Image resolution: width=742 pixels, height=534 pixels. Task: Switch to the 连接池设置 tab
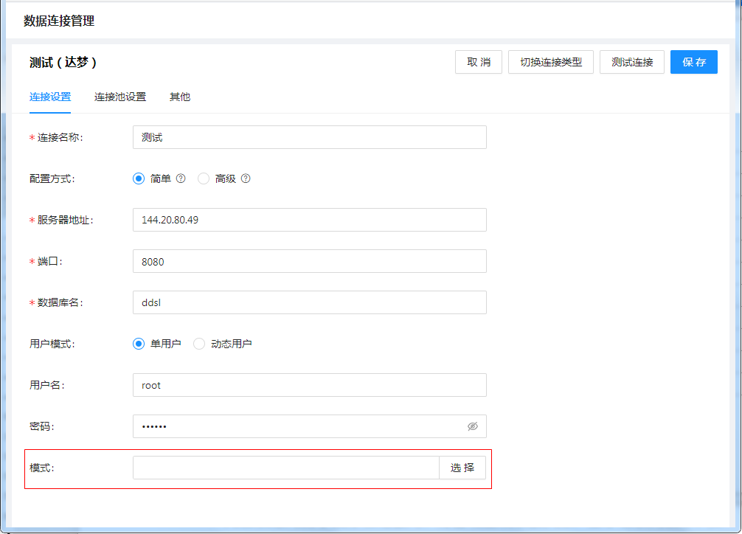pos(120,97)
